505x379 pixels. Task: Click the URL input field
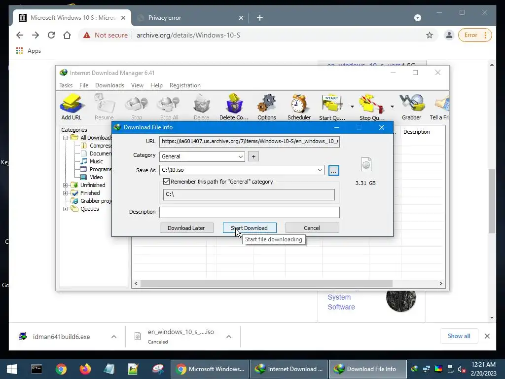249,142
